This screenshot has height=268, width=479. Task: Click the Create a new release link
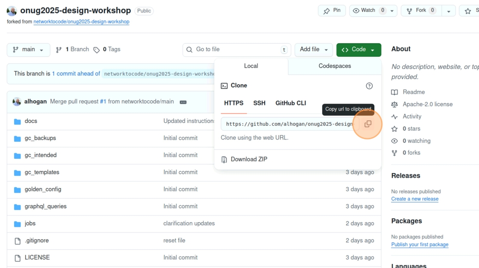pos(415,199)
